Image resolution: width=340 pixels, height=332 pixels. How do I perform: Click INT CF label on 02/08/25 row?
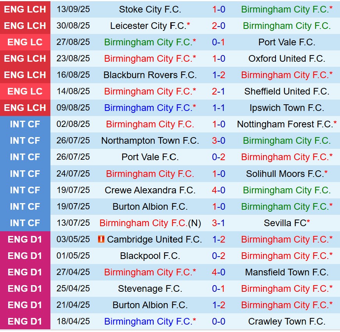click(x=25, y=124)
